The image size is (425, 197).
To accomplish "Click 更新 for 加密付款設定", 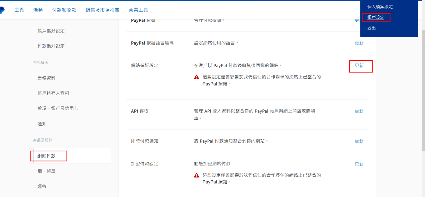I will pyautogui.click(x=359, y=164).
